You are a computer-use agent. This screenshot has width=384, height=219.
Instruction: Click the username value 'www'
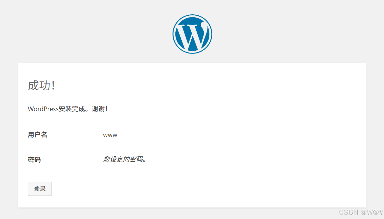pyautogui.click(x=110, y=135)
